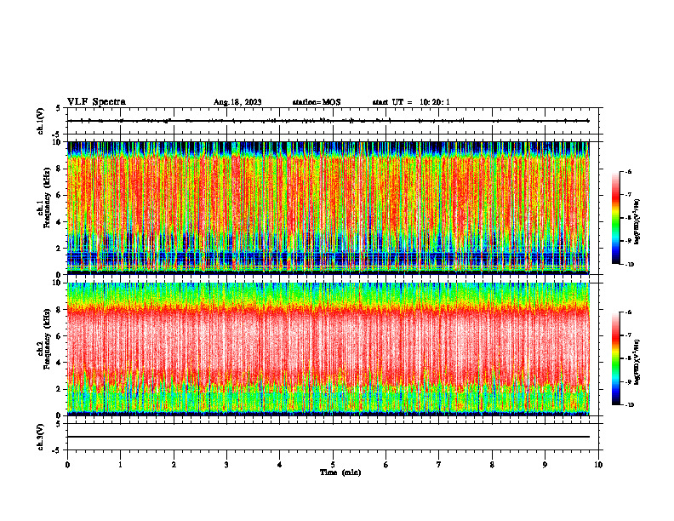Click time axis tick label "2"
Image resolution: width=674 pixels, height=521 pixels.
(174, 465)
